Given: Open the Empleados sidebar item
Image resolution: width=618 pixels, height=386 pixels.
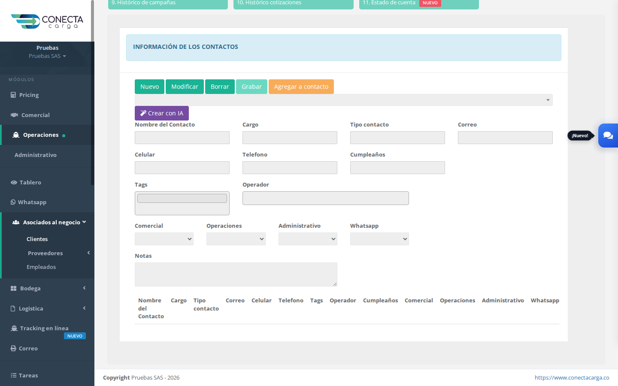Looking at the screenshot, I should coord(41,267).
